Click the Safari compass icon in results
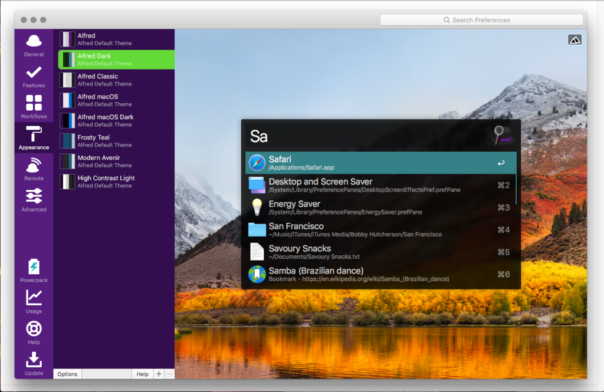This screenshot has width=604, height=392. pyautogui.click(x=257, y=163)
